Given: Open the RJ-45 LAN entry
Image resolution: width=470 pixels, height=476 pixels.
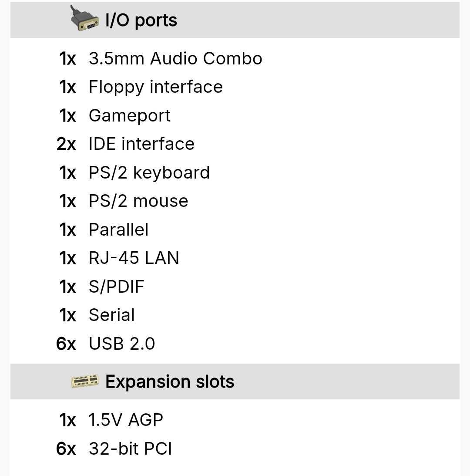Looking at the screenshot, I should (x=134, y=258).
